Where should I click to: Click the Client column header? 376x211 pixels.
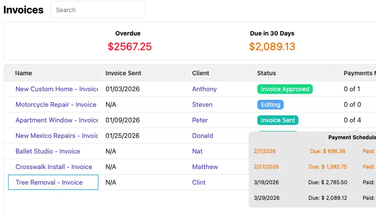(x=201, y=73)
